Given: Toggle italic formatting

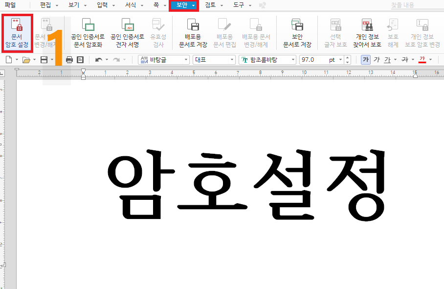Looking at the screenshot, I should pyautogui.click(x=377, y=59).
